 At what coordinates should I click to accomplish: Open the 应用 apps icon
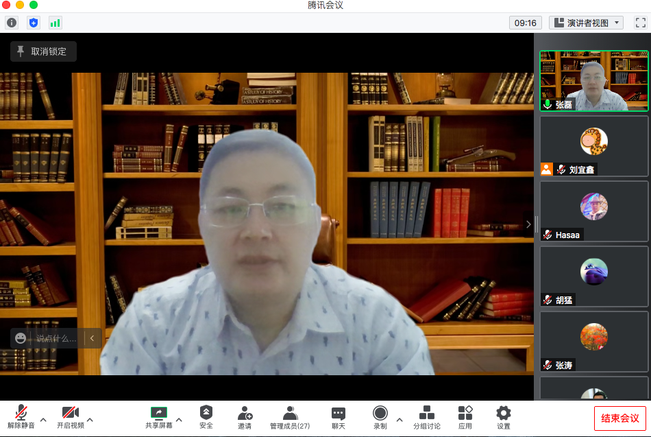tap(465, 417)
